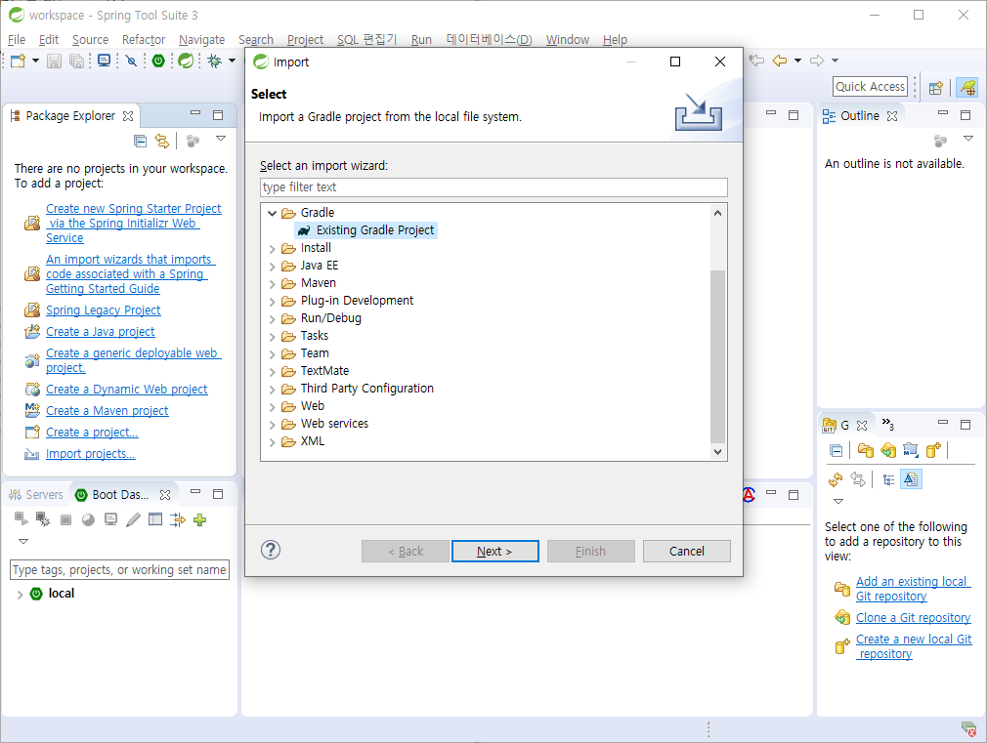Image resolution: width=987 pixels, height=743 pixels.
Task: Click Spring Legacy Project link
Action: pos(104,310)
